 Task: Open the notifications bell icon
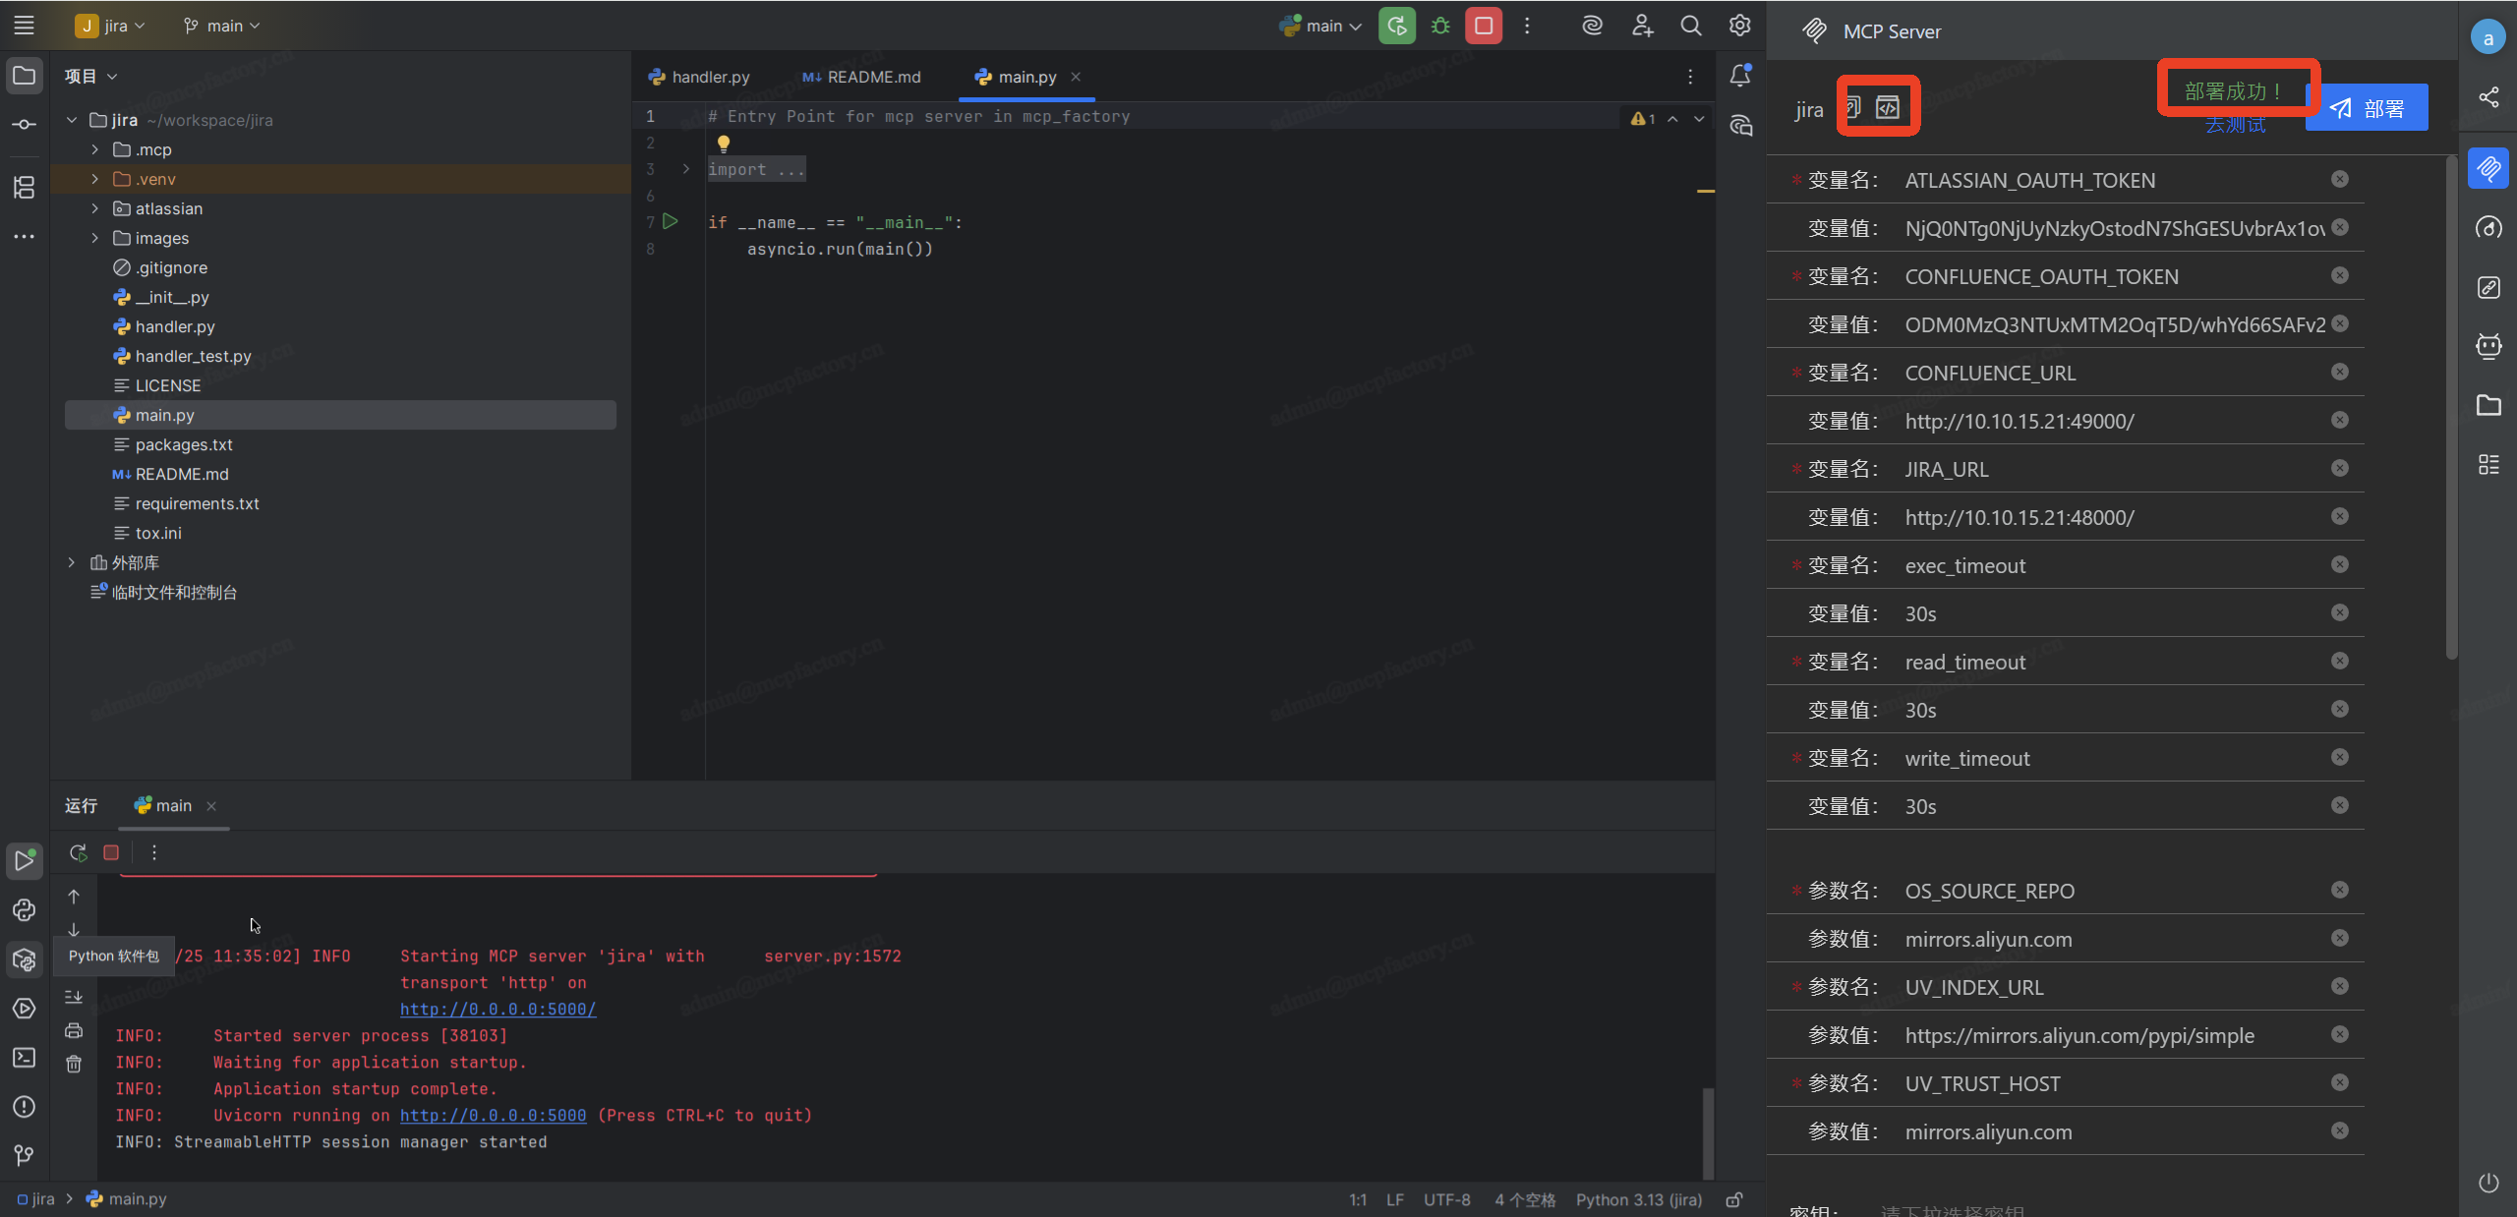pyautogui.click(x=1740, y=76)
